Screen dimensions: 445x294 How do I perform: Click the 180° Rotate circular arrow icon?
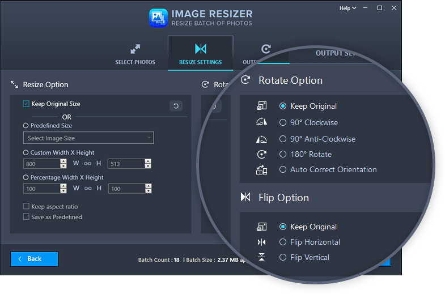262,154
